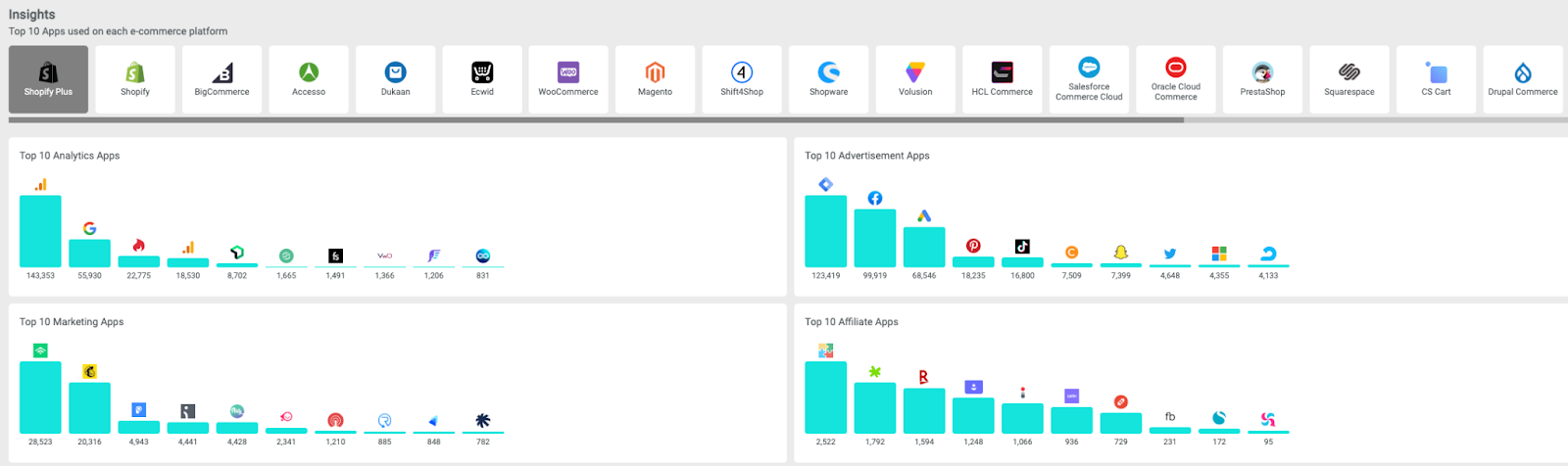
Task: Click the Affiliate bar labeled 1,066
Action: click(x=1022, y=419)
